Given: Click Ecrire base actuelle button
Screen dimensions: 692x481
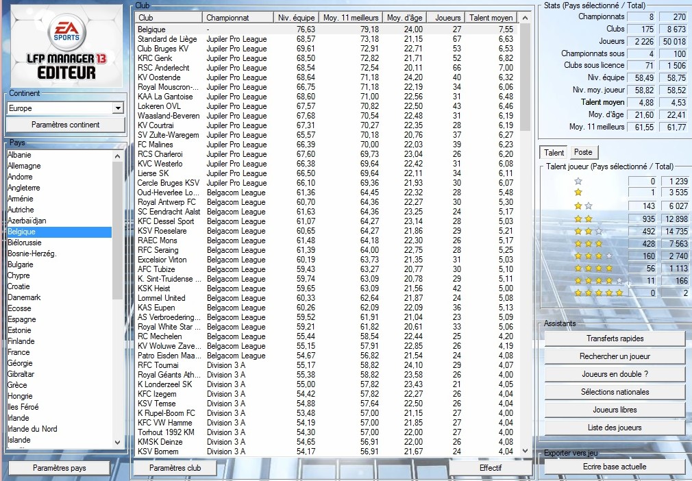Looking at the screenshot, I should coord(615,467).
